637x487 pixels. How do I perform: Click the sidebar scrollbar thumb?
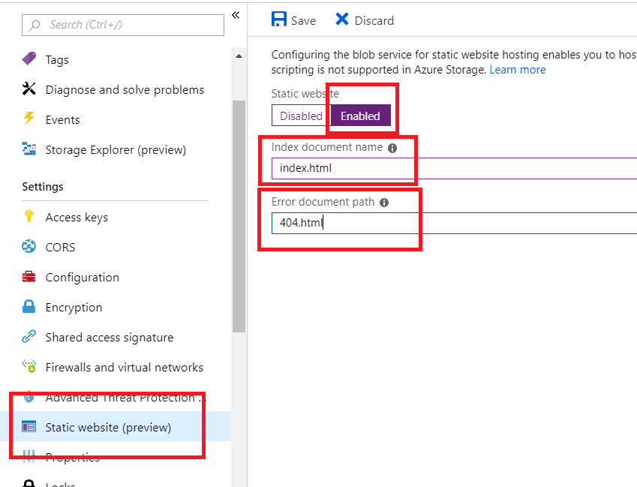239,217
